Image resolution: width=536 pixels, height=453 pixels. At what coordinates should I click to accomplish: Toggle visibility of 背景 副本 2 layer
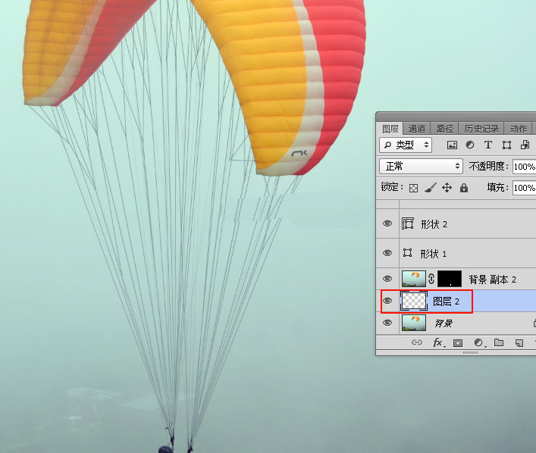point(387,279)
